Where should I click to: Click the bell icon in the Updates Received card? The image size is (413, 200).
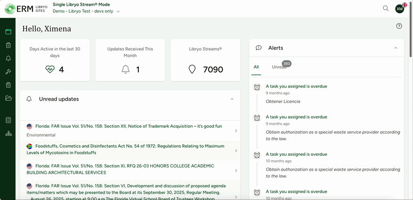(x=125, y=70)
